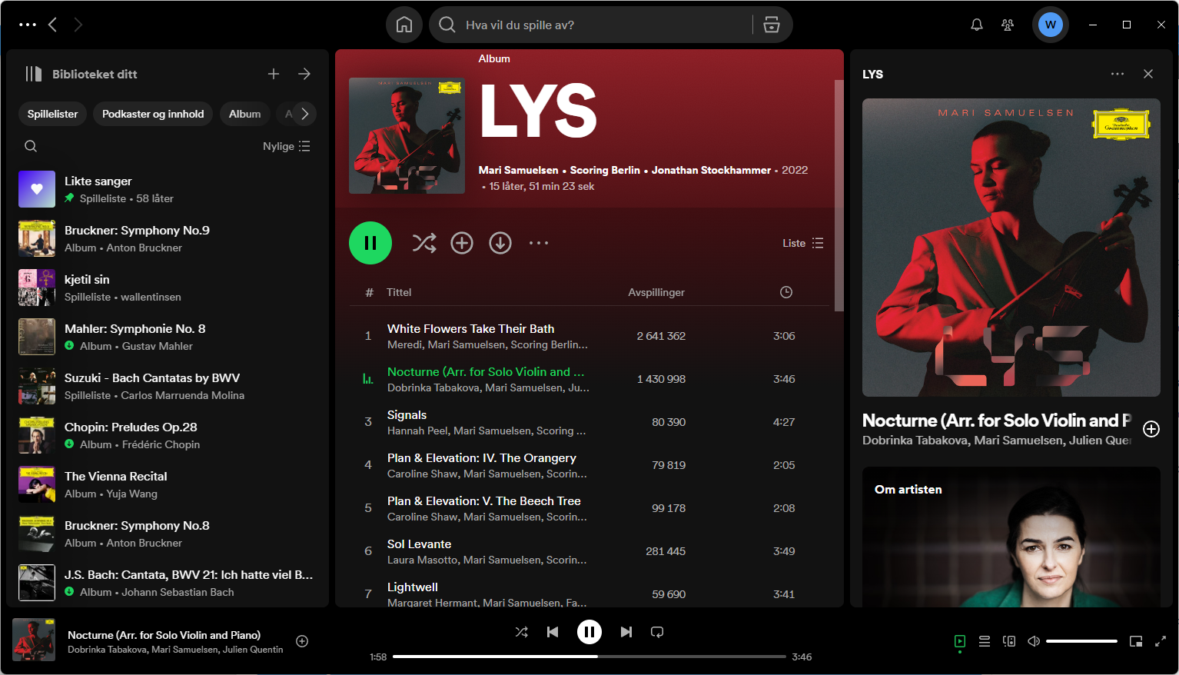
Task: Open the miniplayer
Action: point(1136,641)
